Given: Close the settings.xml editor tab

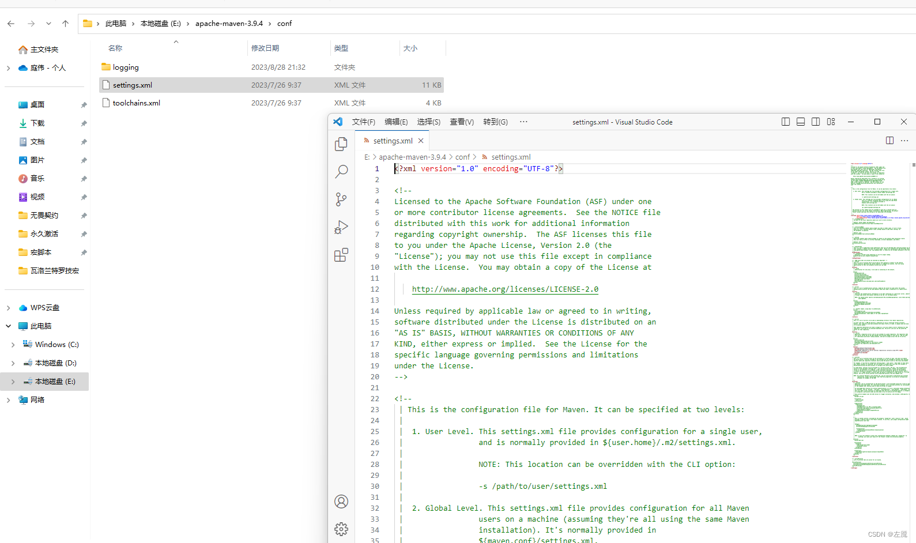Looking at the screenshot, I should (x=421, y=141).
